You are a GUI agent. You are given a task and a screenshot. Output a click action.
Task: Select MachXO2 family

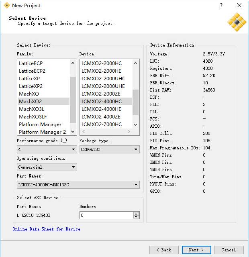43,102
